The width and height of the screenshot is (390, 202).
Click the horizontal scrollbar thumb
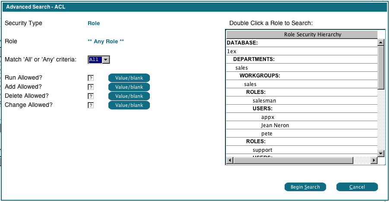(293, 160)
